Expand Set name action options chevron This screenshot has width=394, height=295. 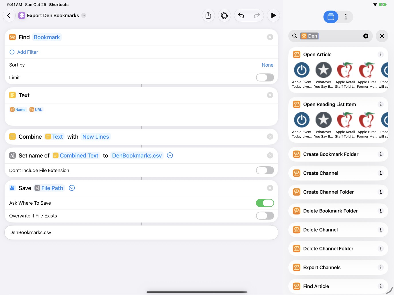pyautogui.click(x=170, y=156)
